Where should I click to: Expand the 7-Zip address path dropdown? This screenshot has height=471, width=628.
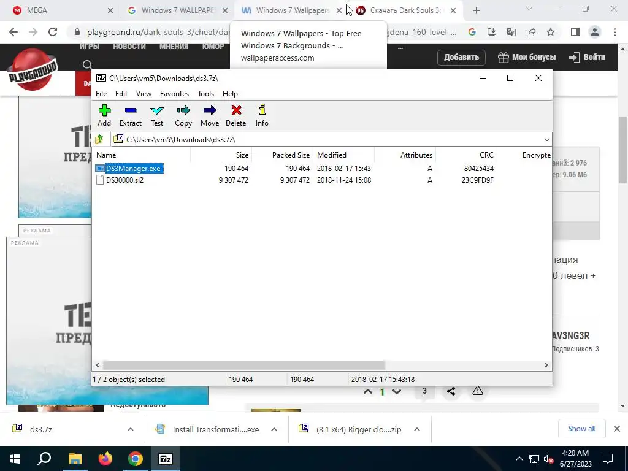[546, 139]
